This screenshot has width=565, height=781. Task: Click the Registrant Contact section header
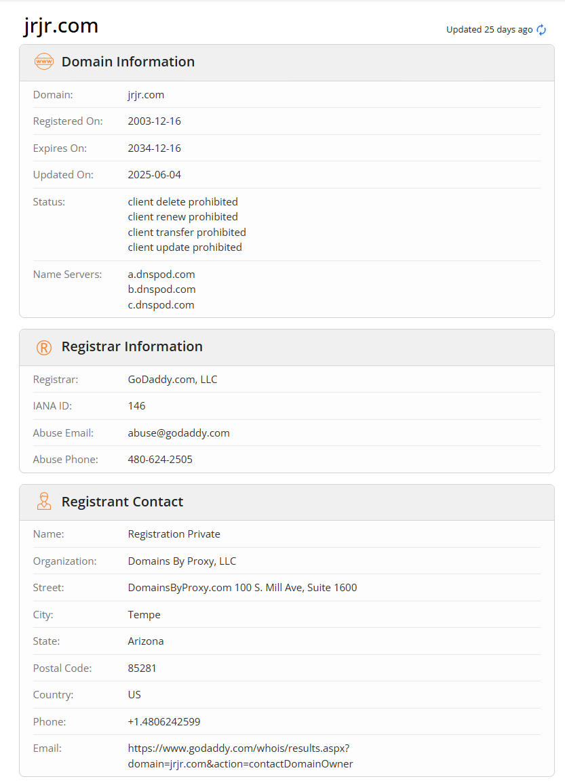point(123,502)
